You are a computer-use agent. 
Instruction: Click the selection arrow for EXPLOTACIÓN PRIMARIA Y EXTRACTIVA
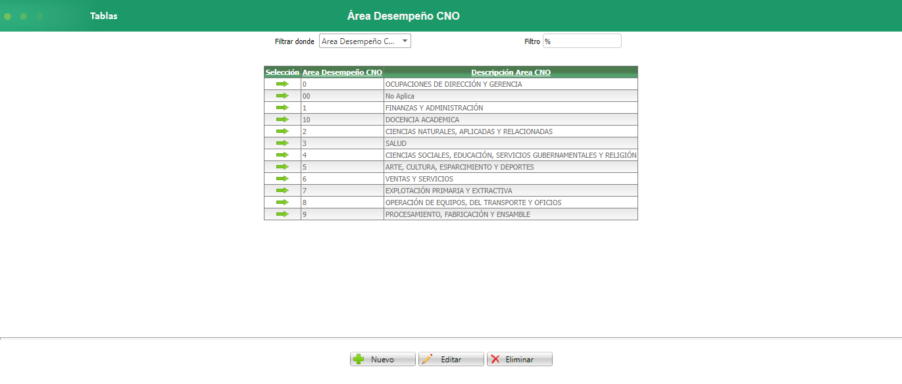coord(283,190)
